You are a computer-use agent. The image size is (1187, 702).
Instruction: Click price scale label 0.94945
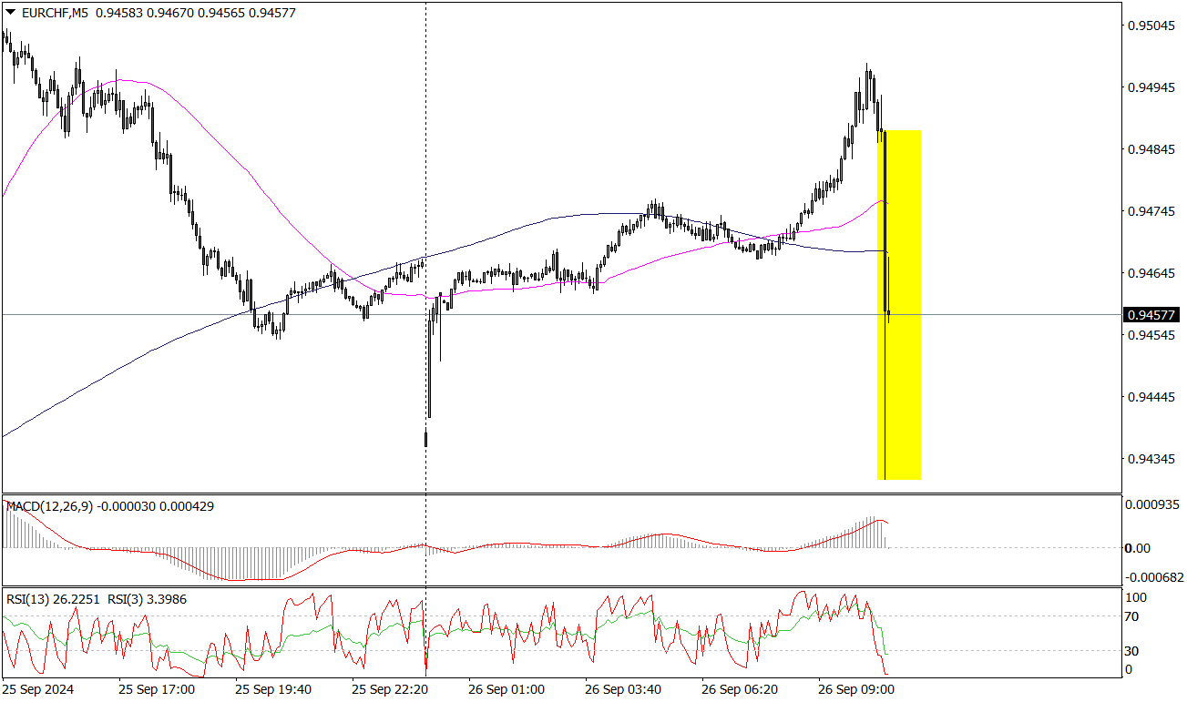(x=1152, y=88)
